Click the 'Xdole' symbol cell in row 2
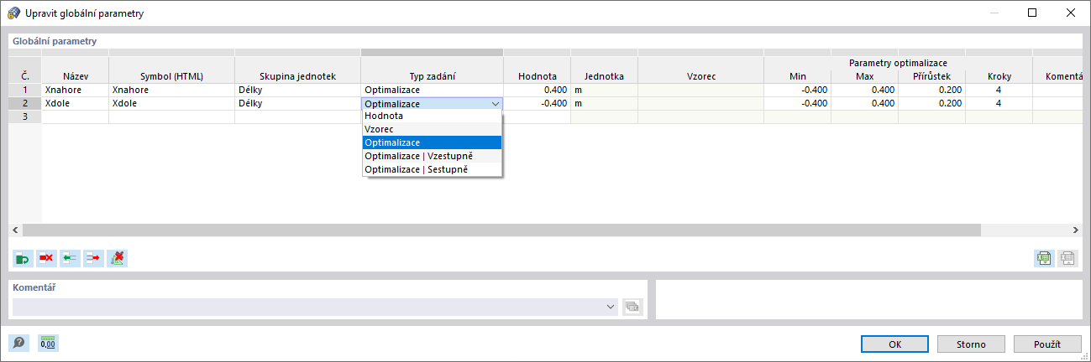Screen dimensions: 1091x362 tap(171, 103)
